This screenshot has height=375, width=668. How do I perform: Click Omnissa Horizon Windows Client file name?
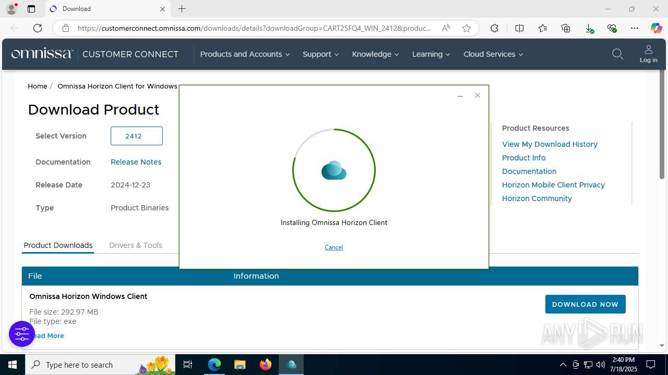click(x=88, y=296)
